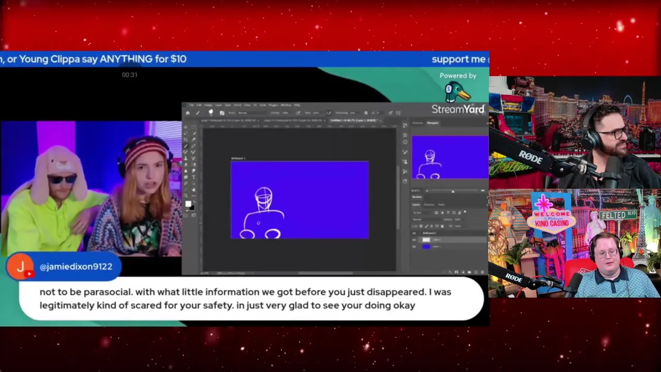This screenshot has width=661, height=372.
Task: Open the Flow value in options bar
Action: pos(316,113)
